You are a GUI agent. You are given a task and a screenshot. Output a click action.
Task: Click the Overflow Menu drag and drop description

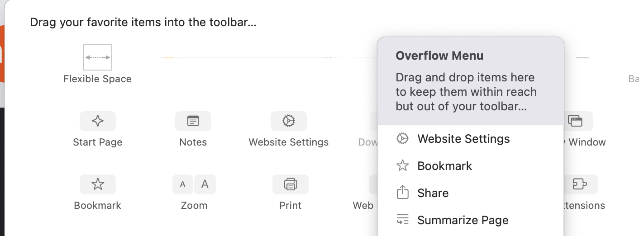[x=466, y=92]
